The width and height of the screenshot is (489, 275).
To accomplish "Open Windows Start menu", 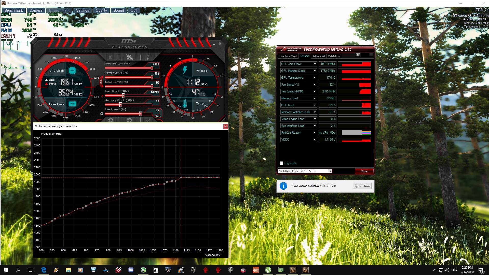I will 6,270.
